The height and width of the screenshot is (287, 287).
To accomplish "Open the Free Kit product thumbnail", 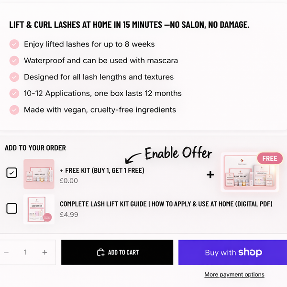I will pos(39,174).
